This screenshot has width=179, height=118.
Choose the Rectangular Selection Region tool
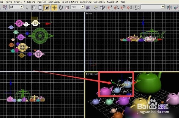pos(40,8)
